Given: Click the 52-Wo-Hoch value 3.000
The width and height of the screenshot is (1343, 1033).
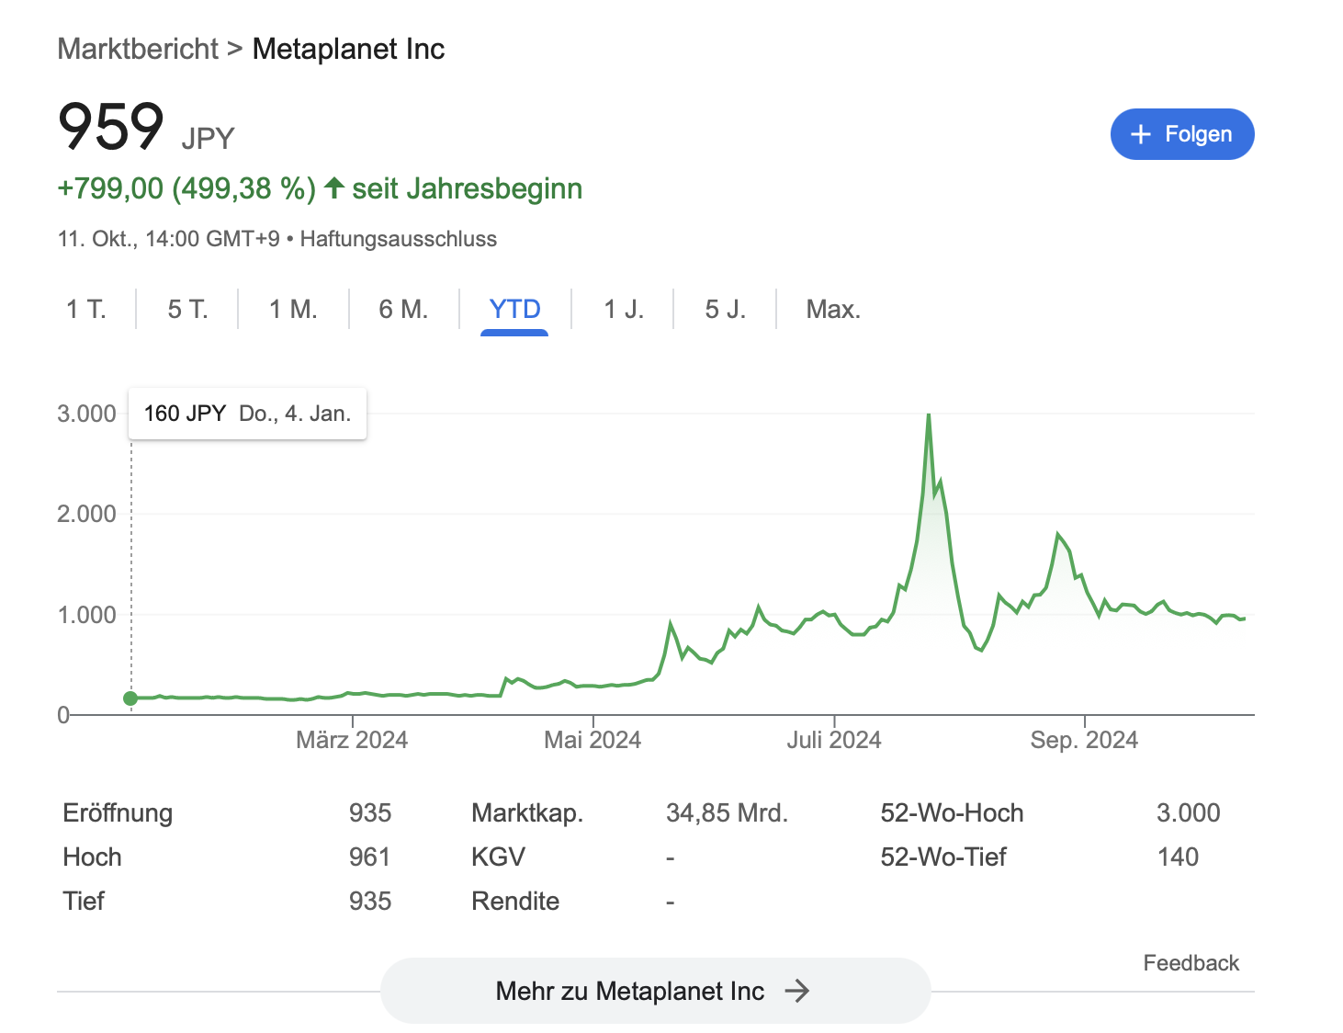Looking at the screenshot, I should [x=1188, y=813].
